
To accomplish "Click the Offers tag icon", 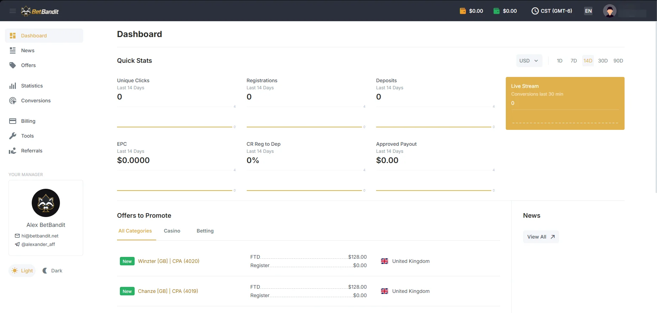I will [x=13, y=65].
